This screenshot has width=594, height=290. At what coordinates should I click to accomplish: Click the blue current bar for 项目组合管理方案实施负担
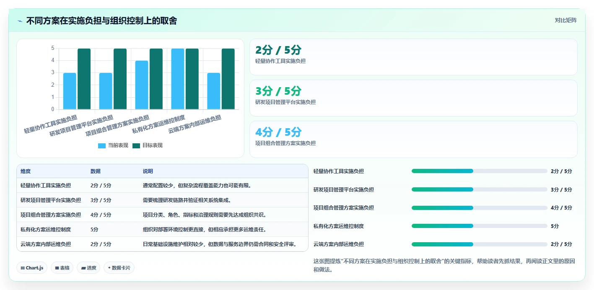pos(142,85)
